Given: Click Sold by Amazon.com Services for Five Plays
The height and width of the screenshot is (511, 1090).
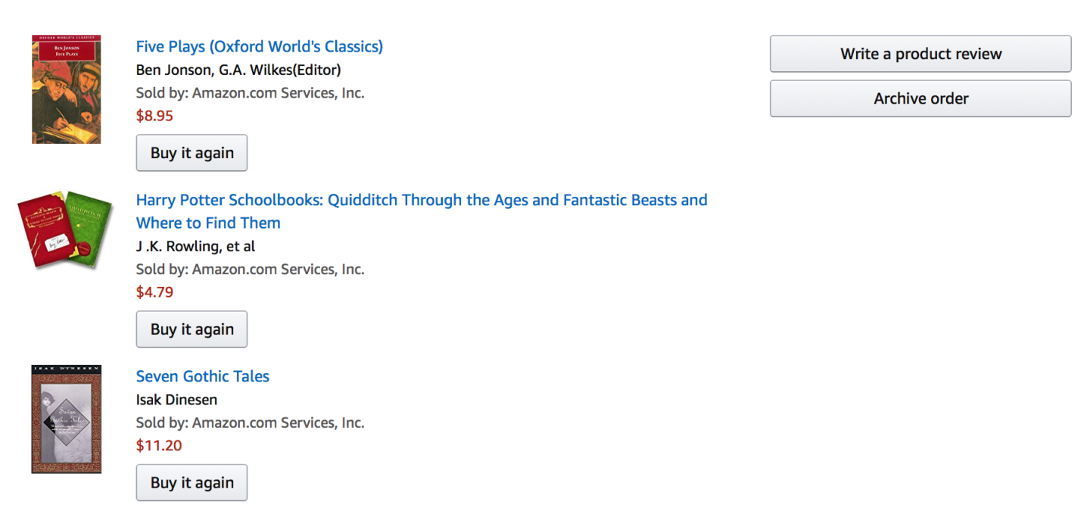Looking at the screenshot, I should pos(250,92).
